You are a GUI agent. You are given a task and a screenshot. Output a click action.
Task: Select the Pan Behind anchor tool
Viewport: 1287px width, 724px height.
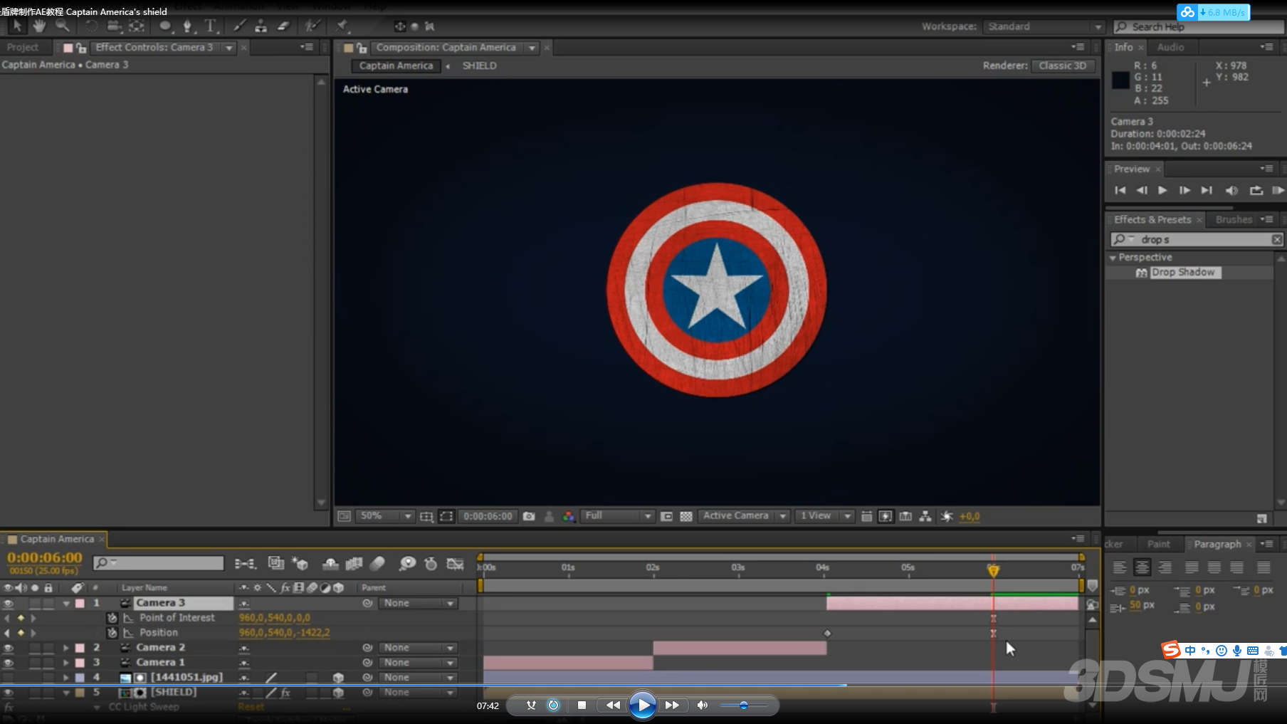137,26
